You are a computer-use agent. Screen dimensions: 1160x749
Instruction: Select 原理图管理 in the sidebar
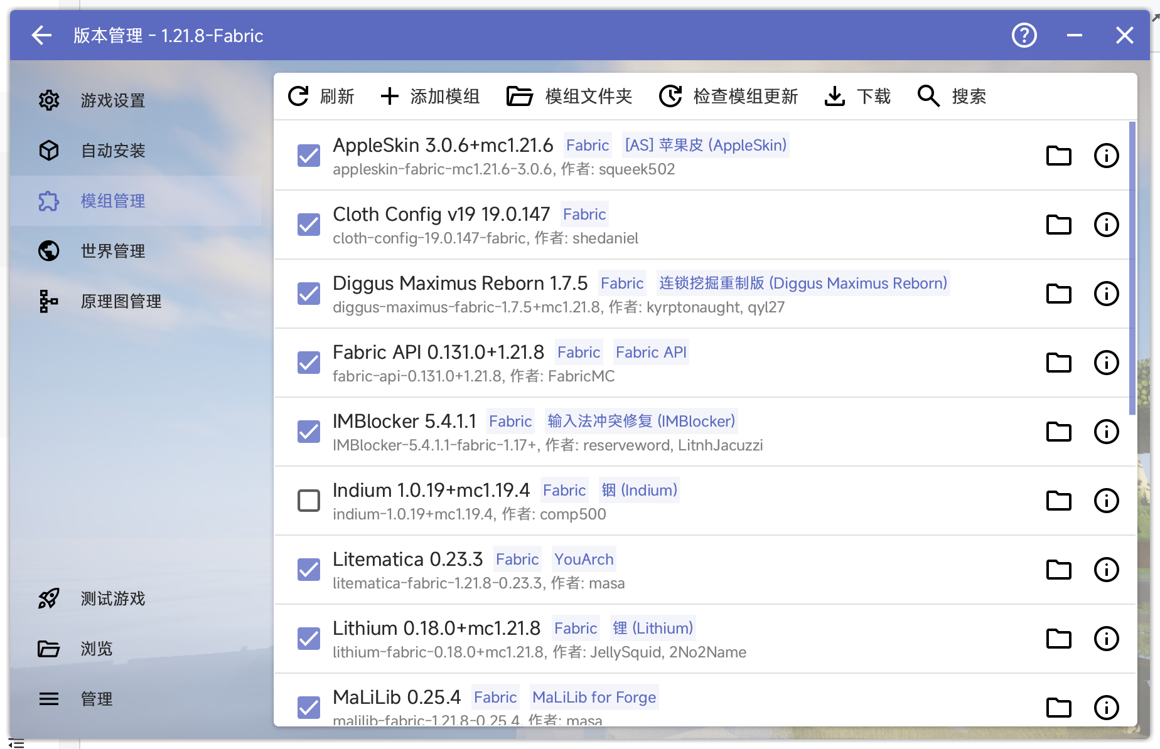(121, 301)
